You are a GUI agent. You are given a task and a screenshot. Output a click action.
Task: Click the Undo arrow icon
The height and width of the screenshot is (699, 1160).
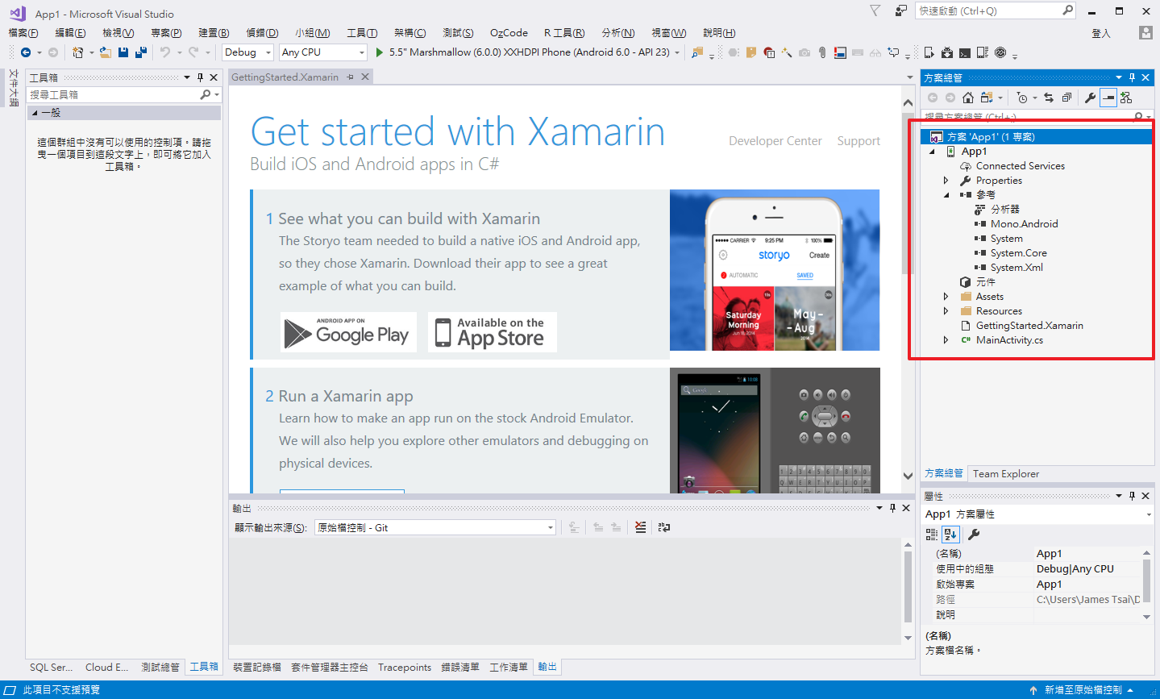coord(164,52)
